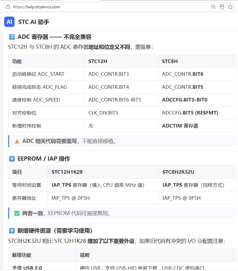Click cell 全速 USB 2.0
The image size is (238, 271).
click(x=42, y=266)
